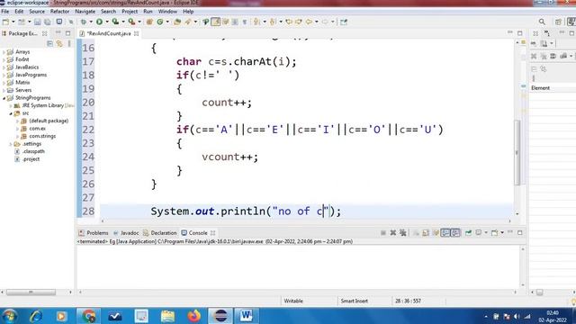
Task: Click Remove All Terminated Launches icon
Action: click(403, 233)
